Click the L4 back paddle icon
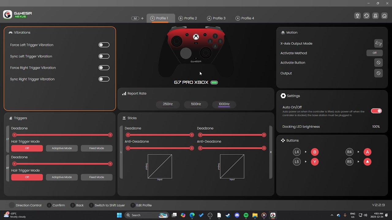 pyautogui.click(x=297, y=152)
